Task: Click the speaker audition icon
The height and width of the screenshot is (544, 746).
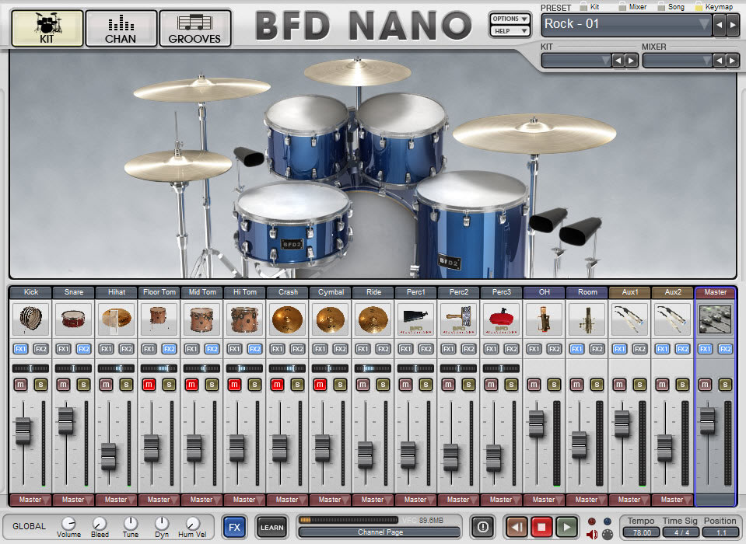Action: pos(592,535)
